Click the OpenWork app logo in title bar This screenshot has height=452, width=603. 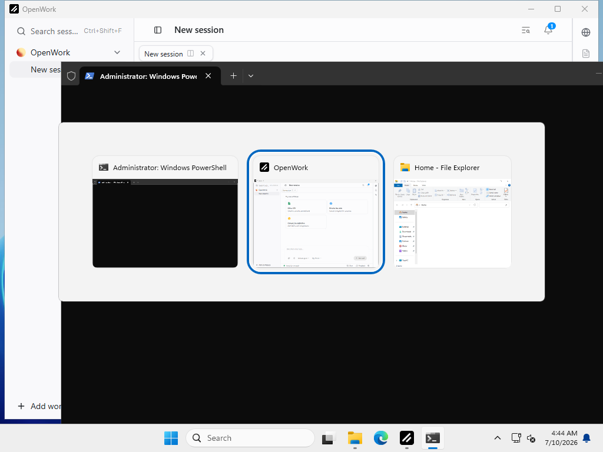coord(14,9)
